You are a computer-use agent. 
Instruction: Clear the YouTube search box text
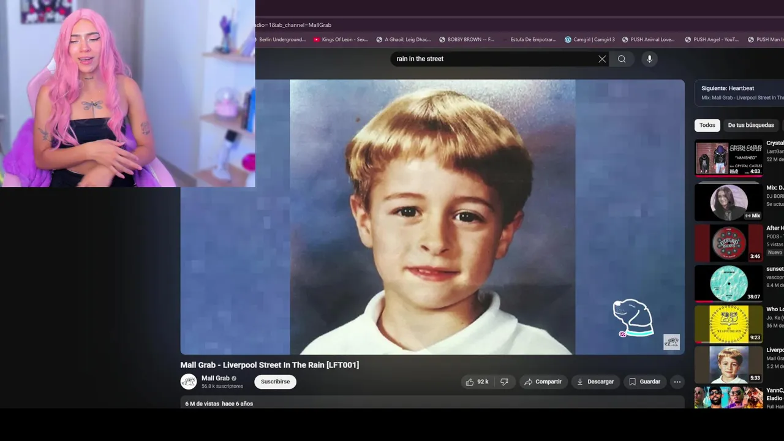coord(602,59)
